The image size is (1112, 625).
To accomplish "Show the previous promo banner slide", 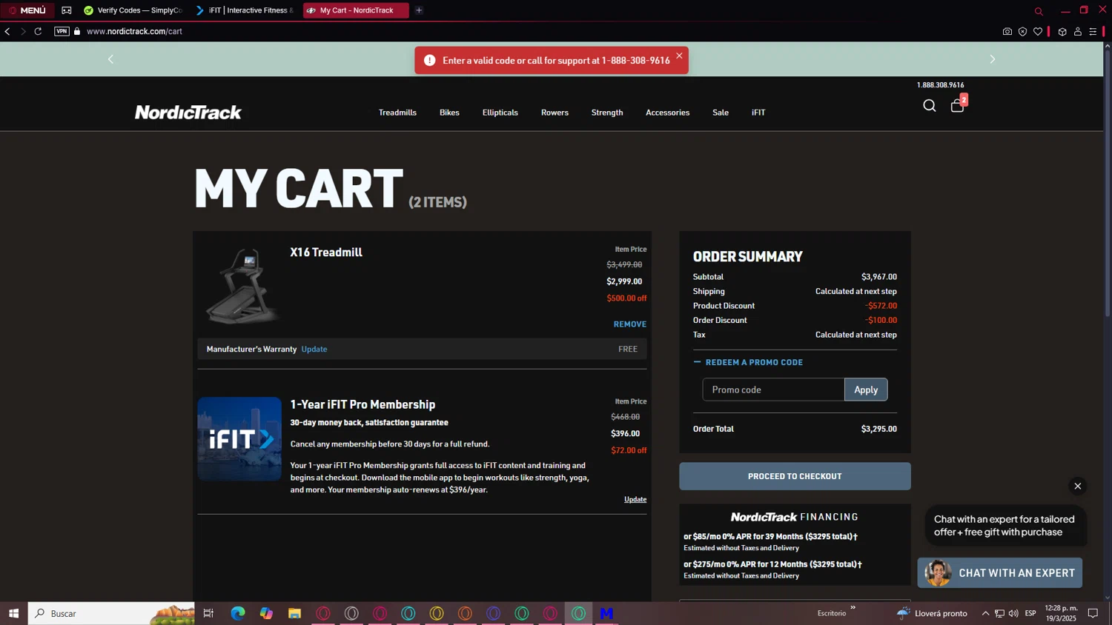I will 110,59.
